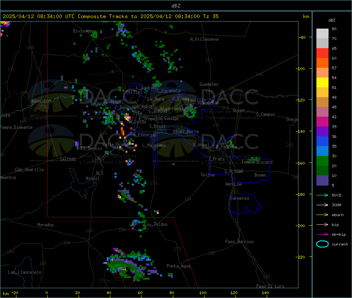Screen dimensions: 352x298
Task: Click the Valle_Grande map label
Action: click(x=116, y=144)
